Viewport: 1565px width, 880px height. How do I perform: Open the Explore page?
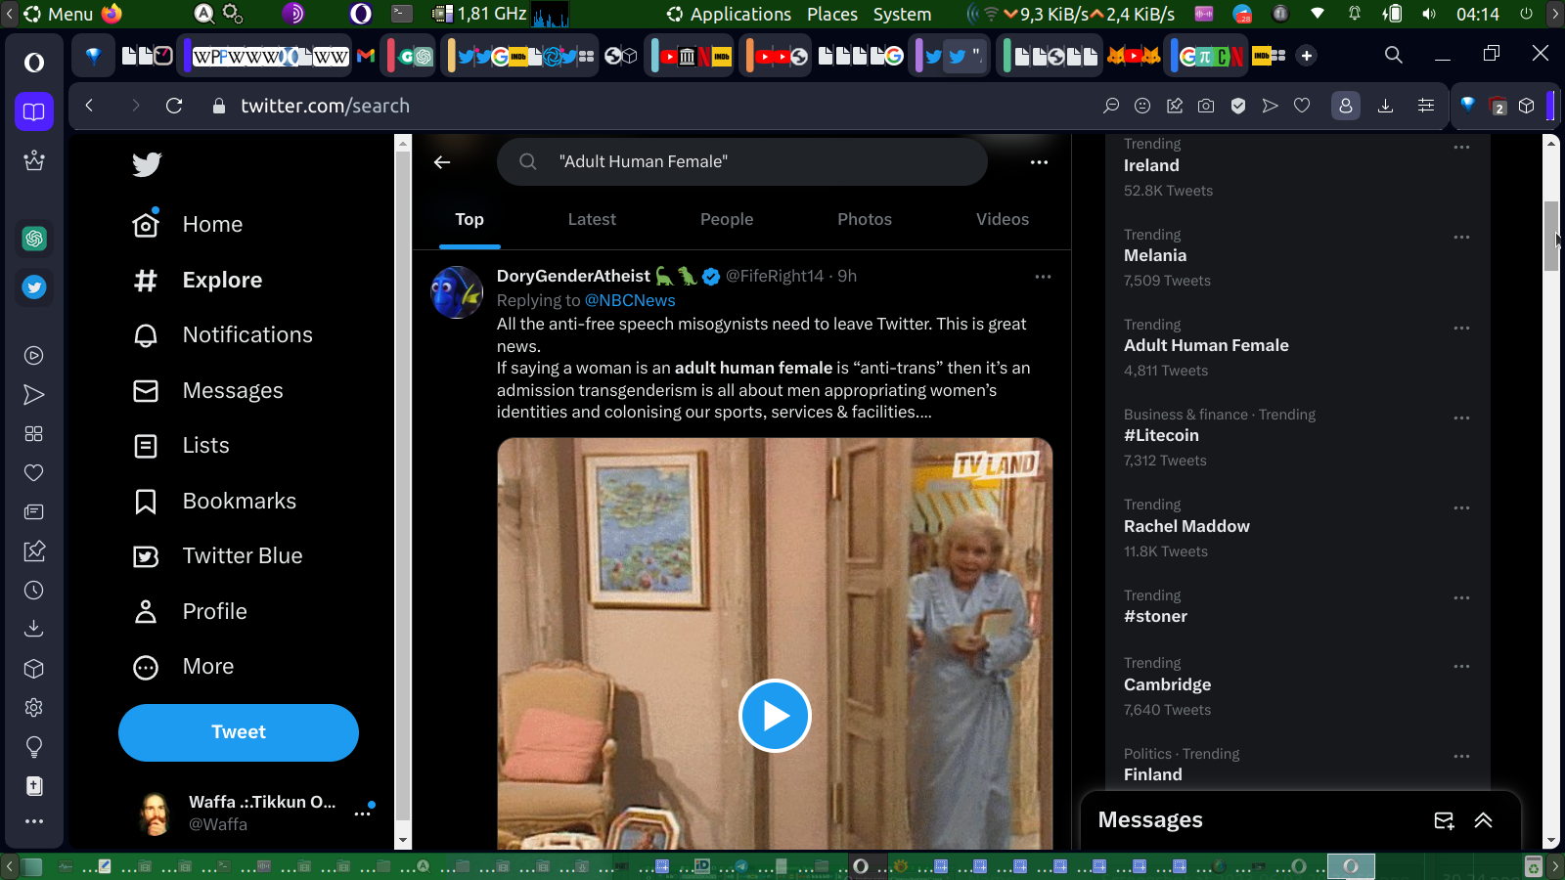198,281
